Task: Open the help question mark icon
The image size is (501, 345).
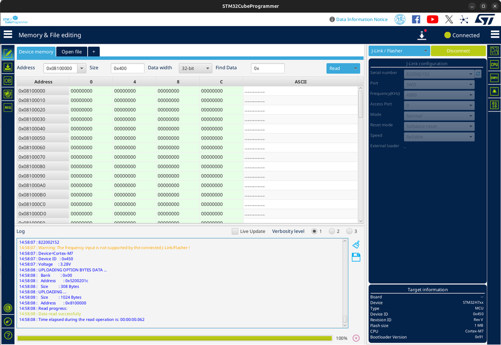Action: (x=8, y=335)
